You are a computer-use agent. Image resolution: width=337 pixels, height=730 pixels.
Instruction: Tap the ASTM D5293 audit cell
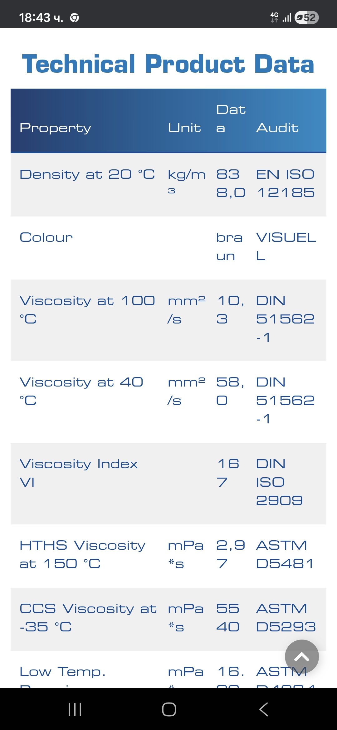(x=286, y=618)
